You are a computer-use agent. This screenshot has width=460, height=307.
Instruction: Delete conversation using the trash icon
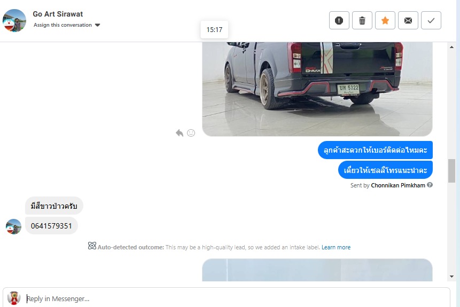click(362, 20)
